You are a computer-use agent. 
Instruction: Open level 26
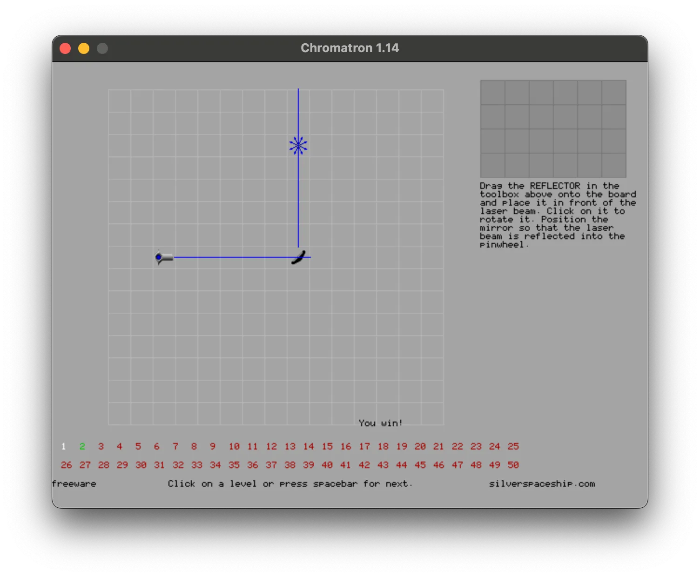coord(67,465)
